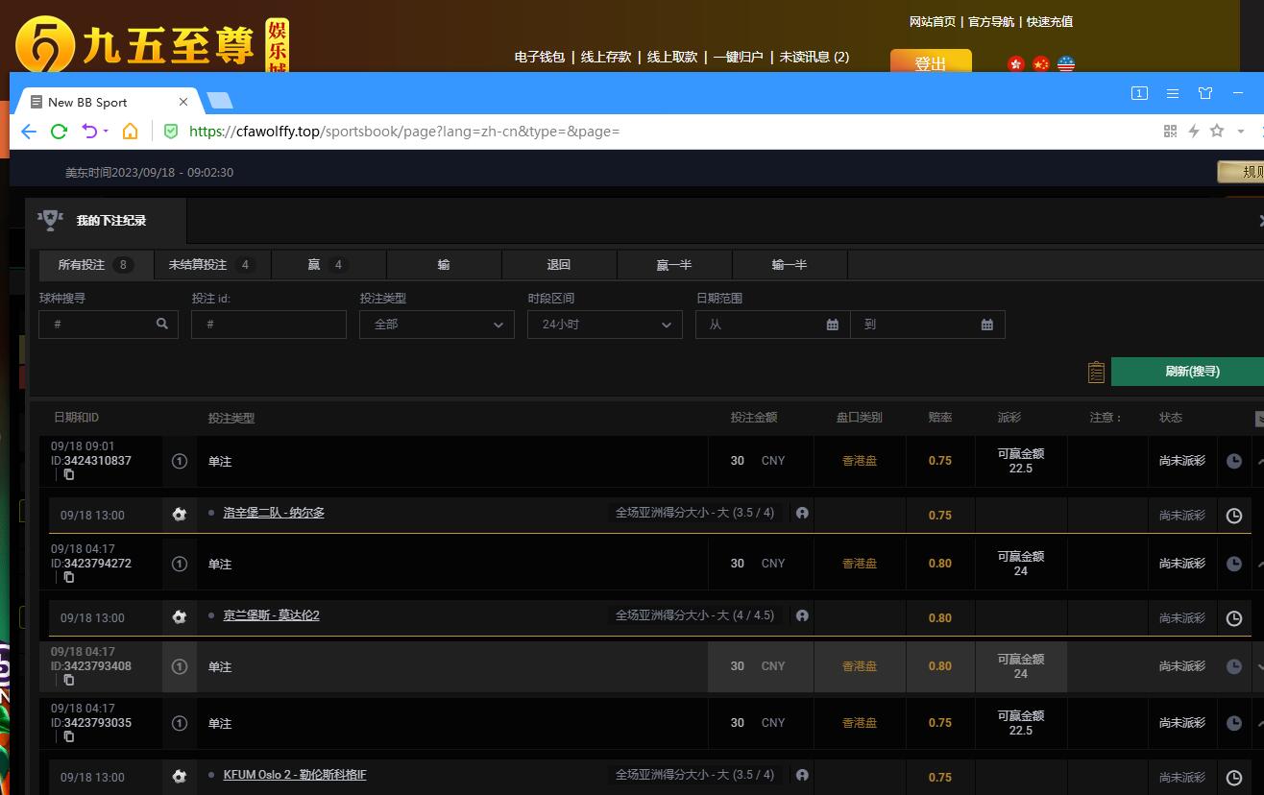Expand bet 3423793408 row with chevron
Screen dimensions: 1264x795
pyautogui.click(x=1259, y=666)
